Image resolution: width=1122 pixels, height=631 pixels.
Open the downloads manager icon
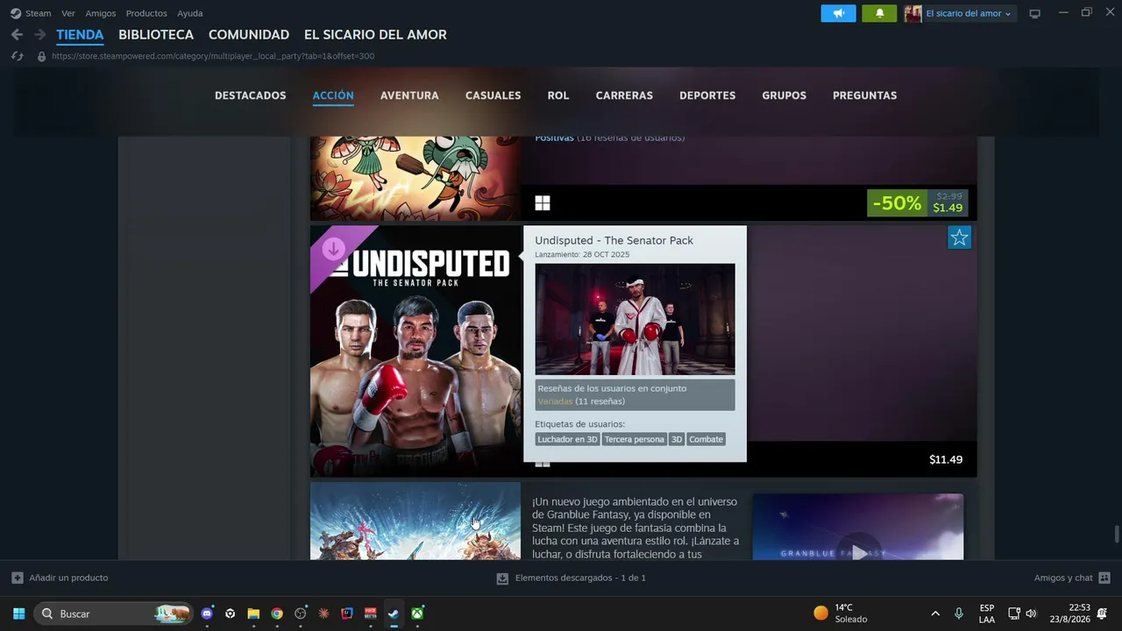coord(502,578)
